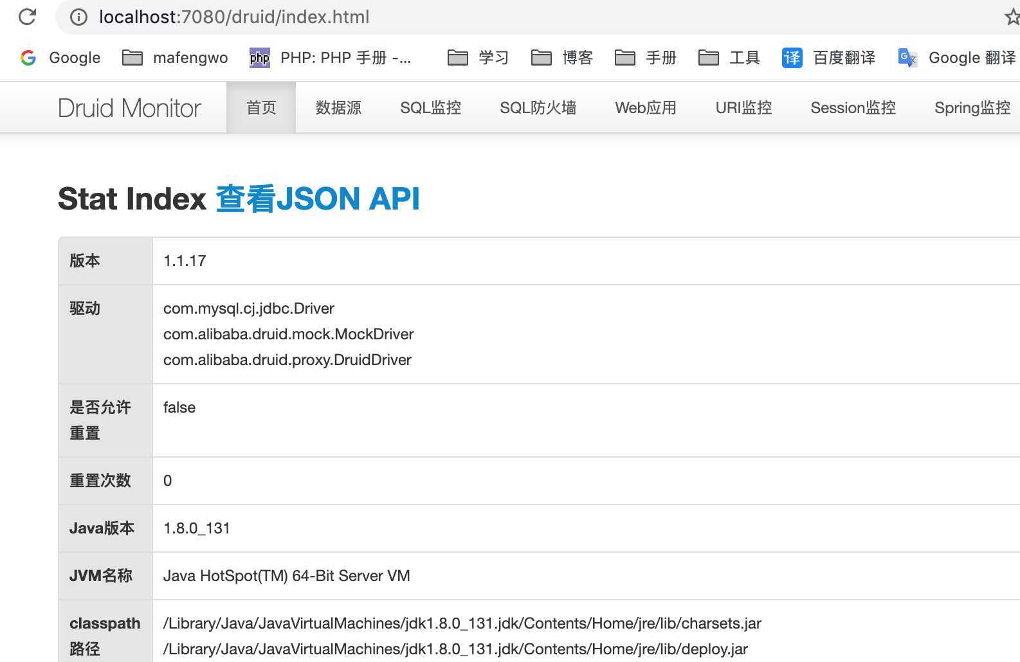The image size is (1020, 662).
Task: Click the JVM名称 row label
Action: point(101,576)
